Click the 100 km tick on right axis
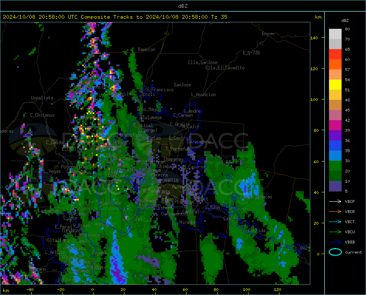The height and width of the screenshot is (295, 366). coord(314,100)
